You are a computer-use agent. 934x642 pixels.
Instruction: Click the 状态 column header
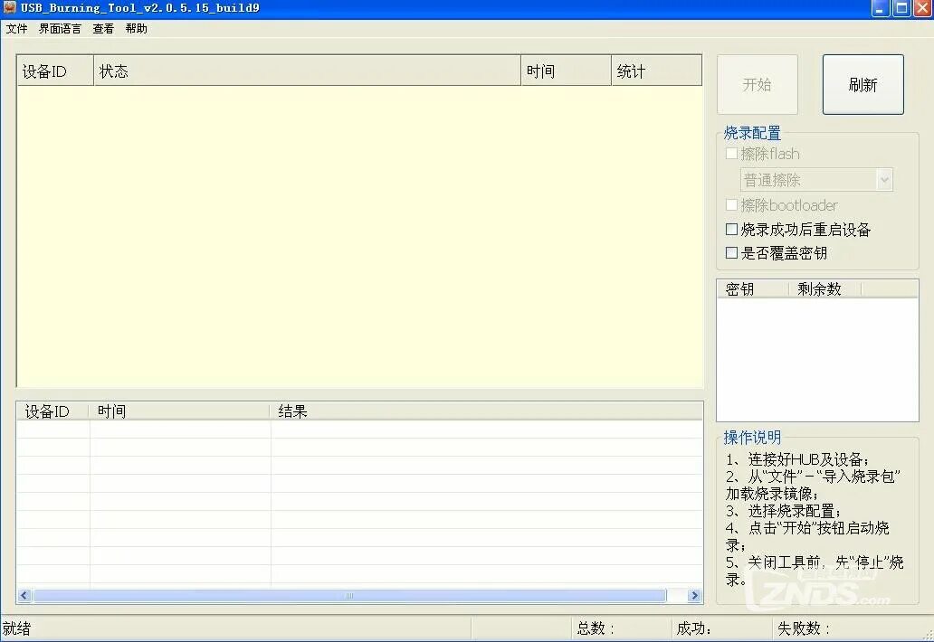click(x=308, y=71)
